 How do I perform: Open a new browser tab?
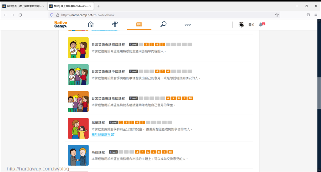pos(98,6)
